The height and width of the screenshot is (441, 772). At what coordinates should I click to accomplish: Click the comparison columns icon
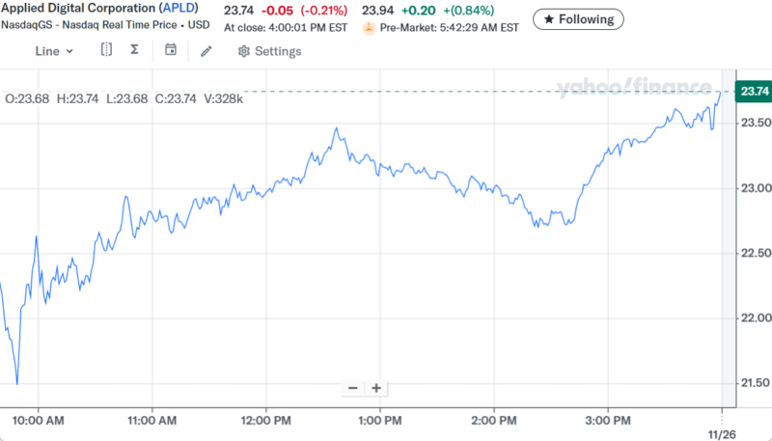(106, 50)
